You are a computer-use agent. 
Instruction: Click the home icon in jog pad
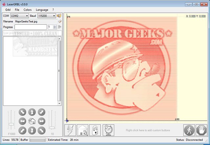[x=32, y=121]
